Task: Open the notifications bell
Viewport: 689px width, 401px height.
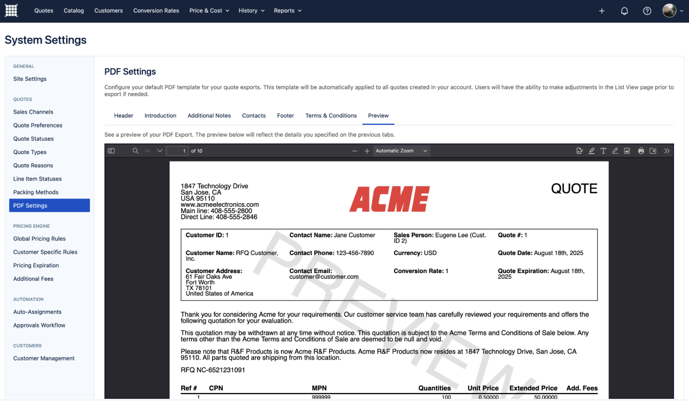Action: pos(624,11)
